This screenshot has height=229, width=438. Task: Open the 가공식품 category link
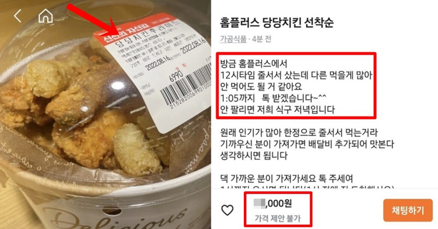(233, 39)
